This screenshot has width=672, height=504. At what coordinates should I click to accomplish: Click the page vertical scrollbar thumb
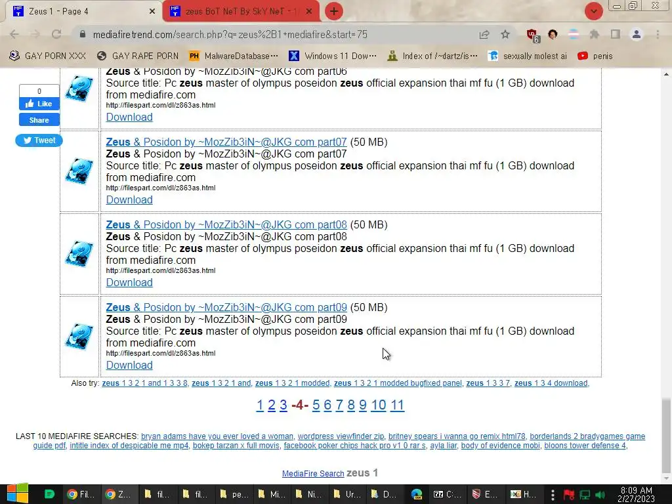[666, 435]
